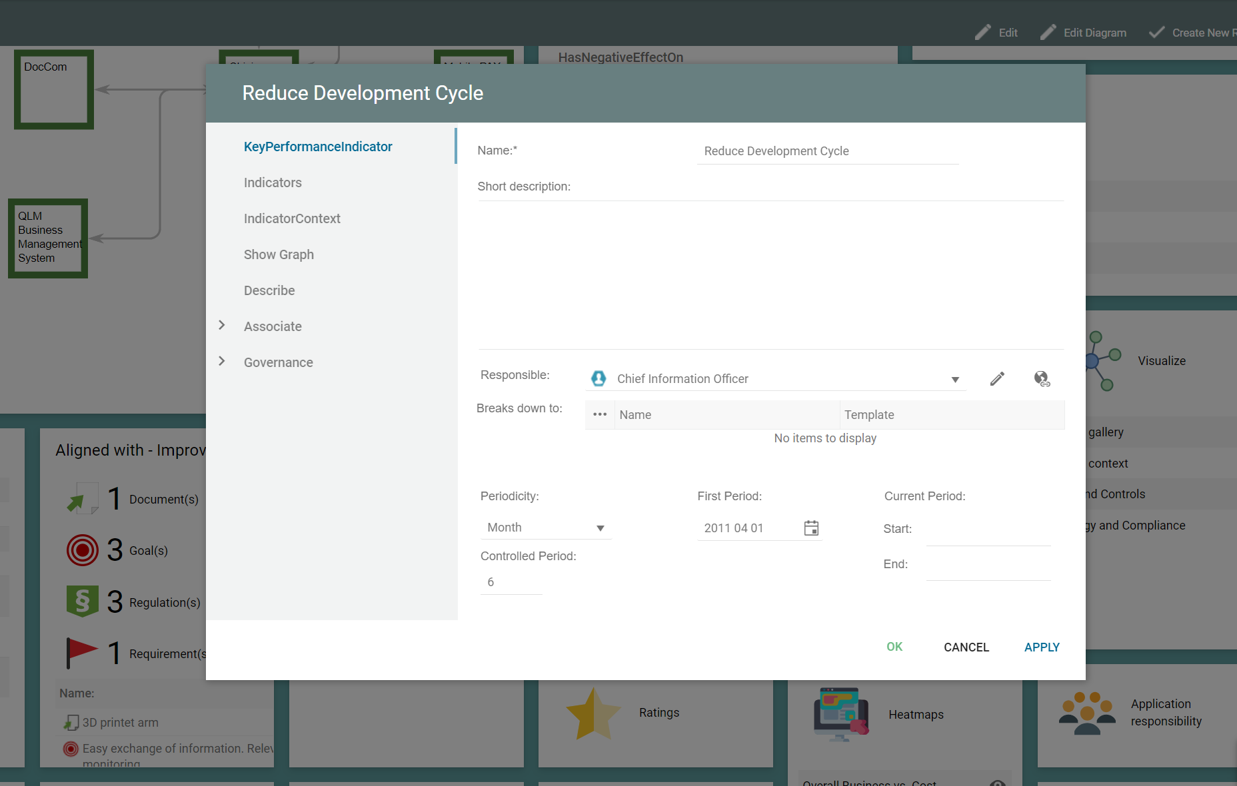Click the pencil edit icon beside Responsible
The width and height of the screenshot is (1237, 786).
(x=997, y=379)
